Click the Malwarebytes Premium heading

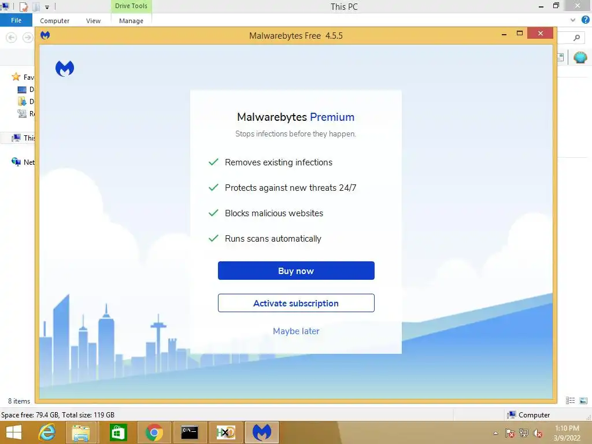(x=295, y=117)
